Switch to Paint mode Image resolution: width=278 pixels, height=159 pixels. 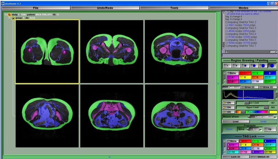click(231, 87)
